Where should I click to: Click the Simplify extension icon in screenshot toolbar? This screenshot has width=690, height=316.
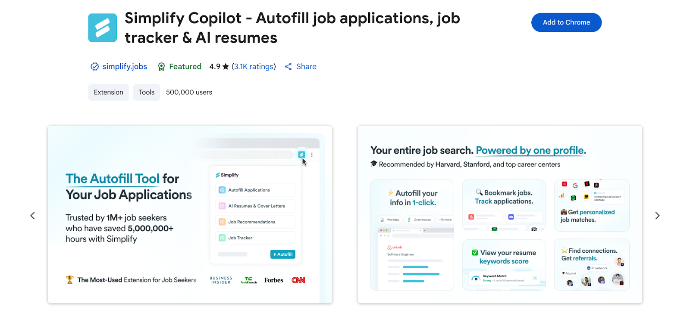pyautogui.click(x=301, y=155)
